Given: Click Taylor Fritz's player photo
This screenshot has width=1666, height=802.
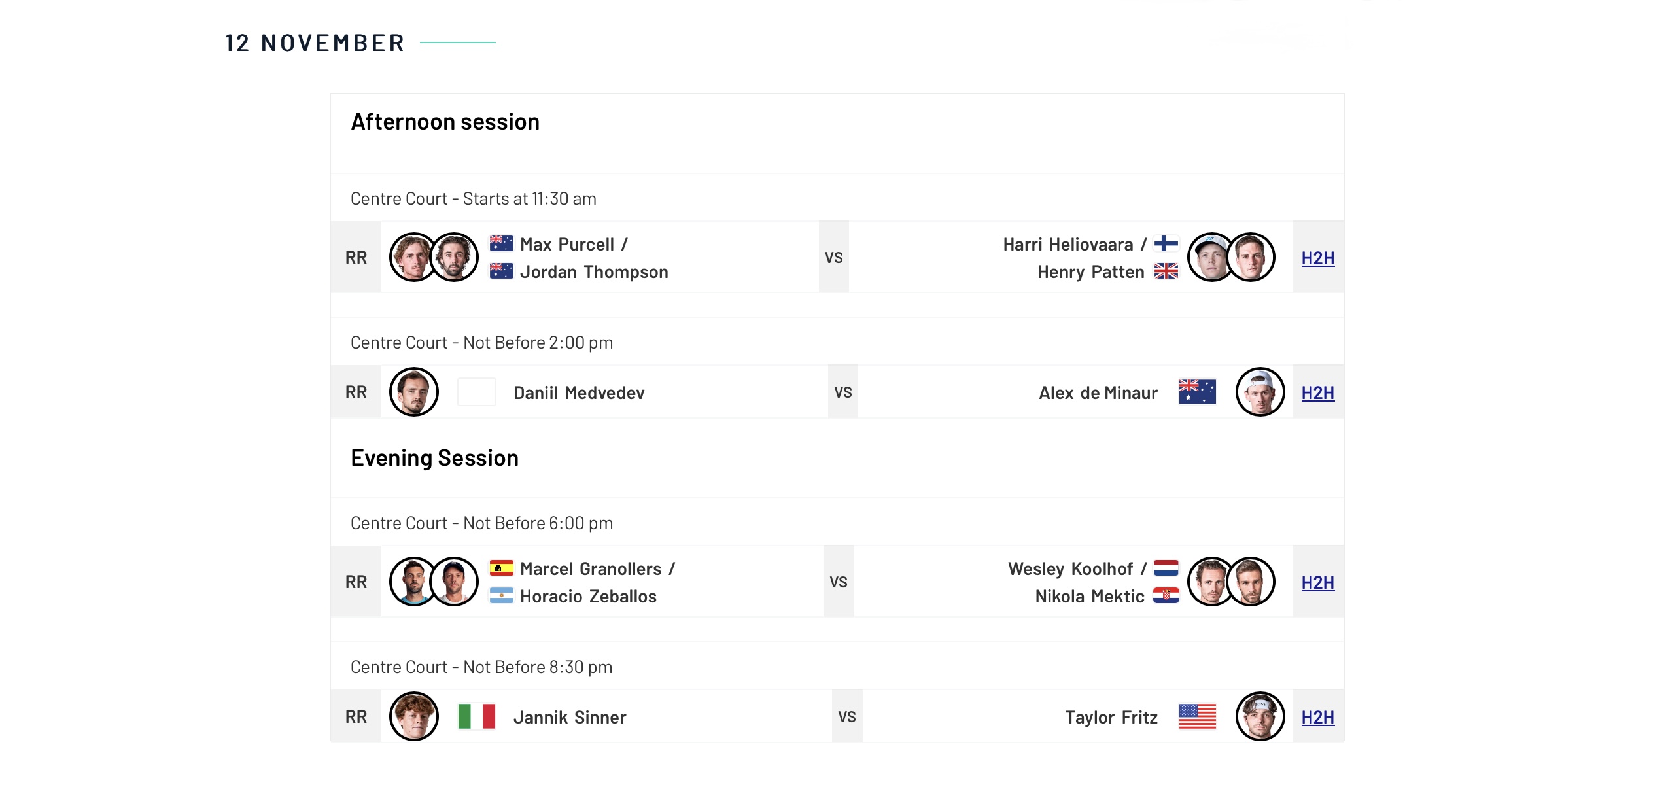Looking at the screenshot, I should pyautogui.click(x=1260, y=716).
